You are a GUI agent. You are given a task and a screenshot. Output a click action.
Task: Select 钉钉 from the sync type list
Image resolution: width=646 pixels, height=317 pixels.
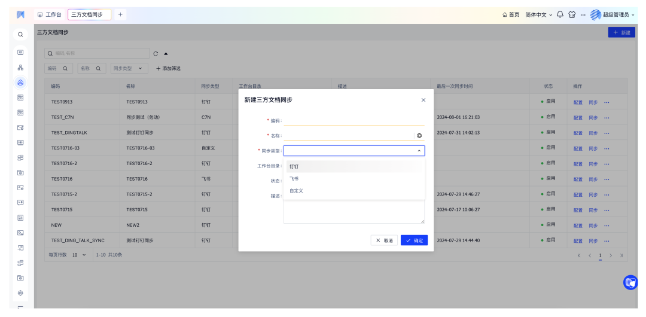[294, 166]
